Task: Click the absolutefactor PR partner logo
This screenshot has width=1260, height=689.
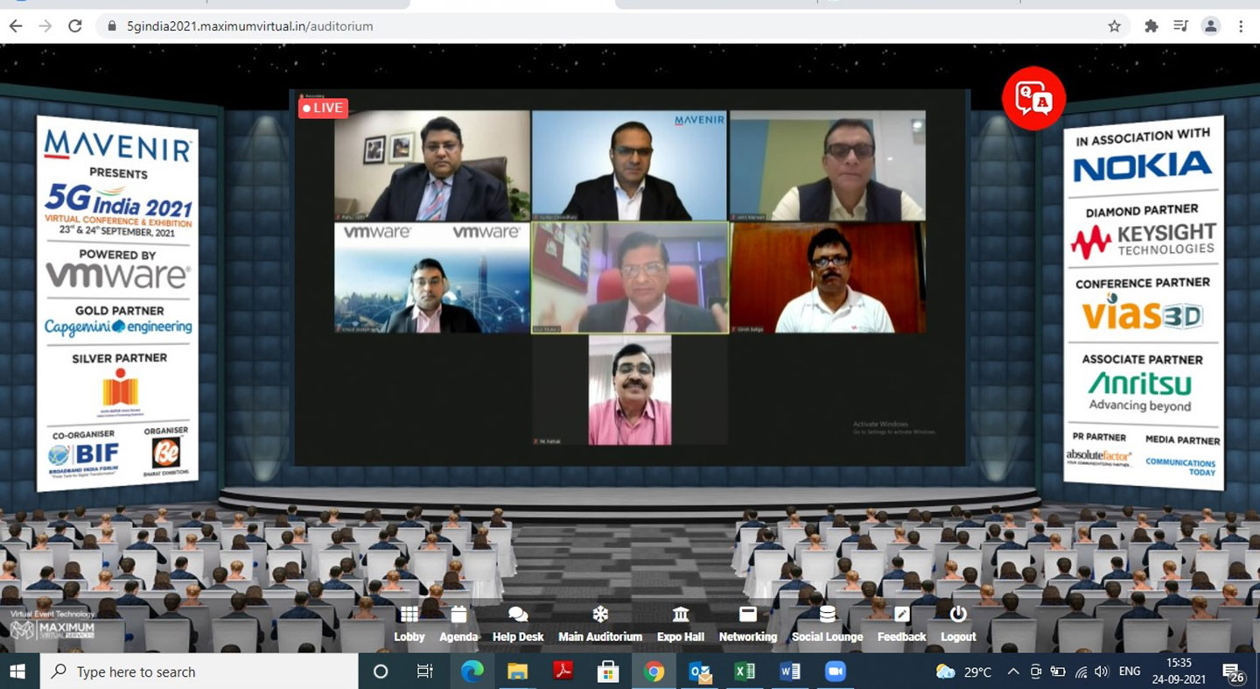Action: pos(1099,457)
